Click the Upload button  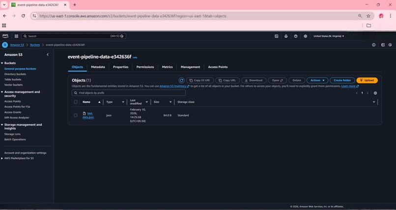coord(367,80)
